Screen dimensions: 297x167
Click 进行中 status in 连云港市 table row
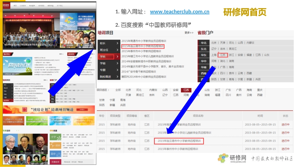pos(285,141)
